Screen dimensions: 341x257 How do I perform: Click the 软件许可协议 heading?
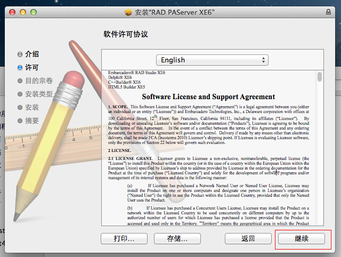(126, 34)
